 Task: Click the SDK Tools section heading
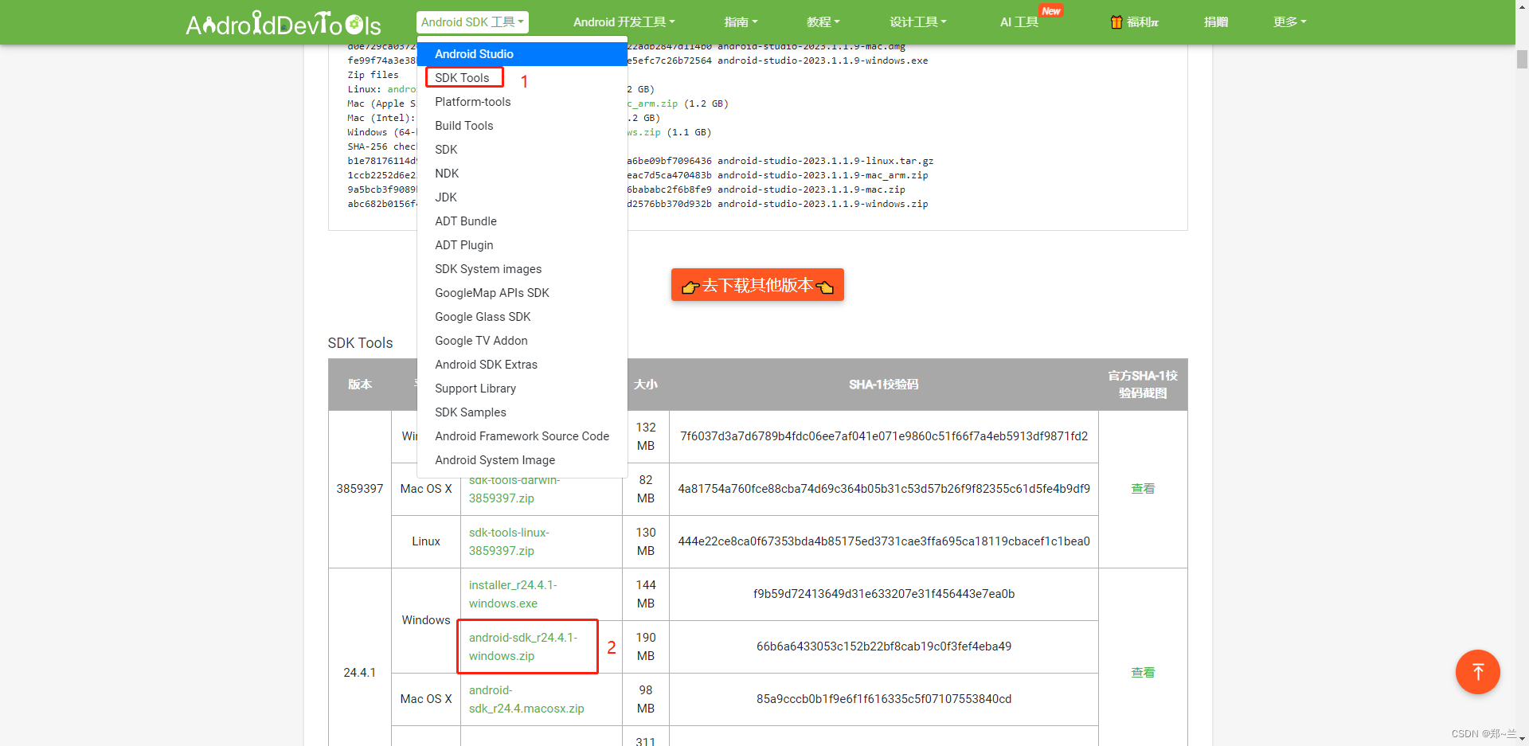tap(361, 343)
